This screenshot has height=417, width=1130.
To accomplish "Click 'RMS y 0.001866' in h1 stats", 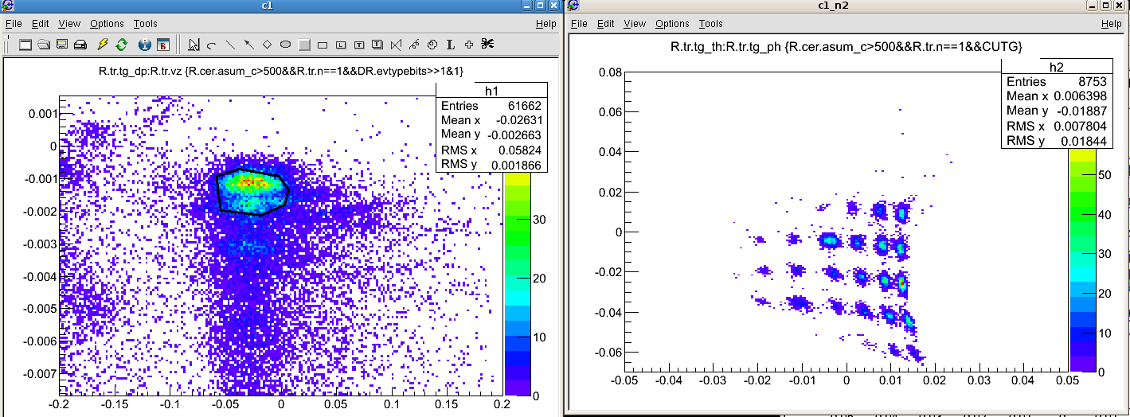I will pyautogui.click(x=491, y=165).
